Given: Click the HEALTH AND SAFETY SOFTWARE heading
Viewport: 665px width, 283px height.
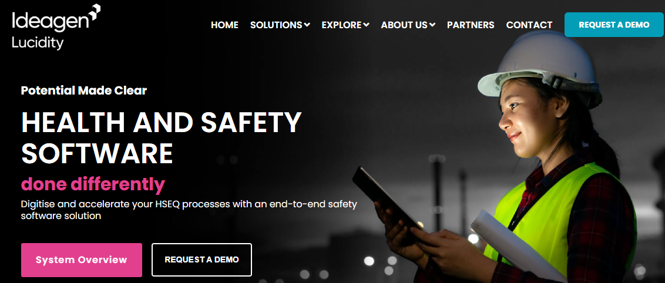Looking at the screenshot, I should (161, 138).
